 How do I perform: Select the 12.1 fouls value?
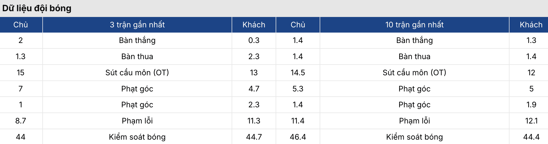coord(531,121)
